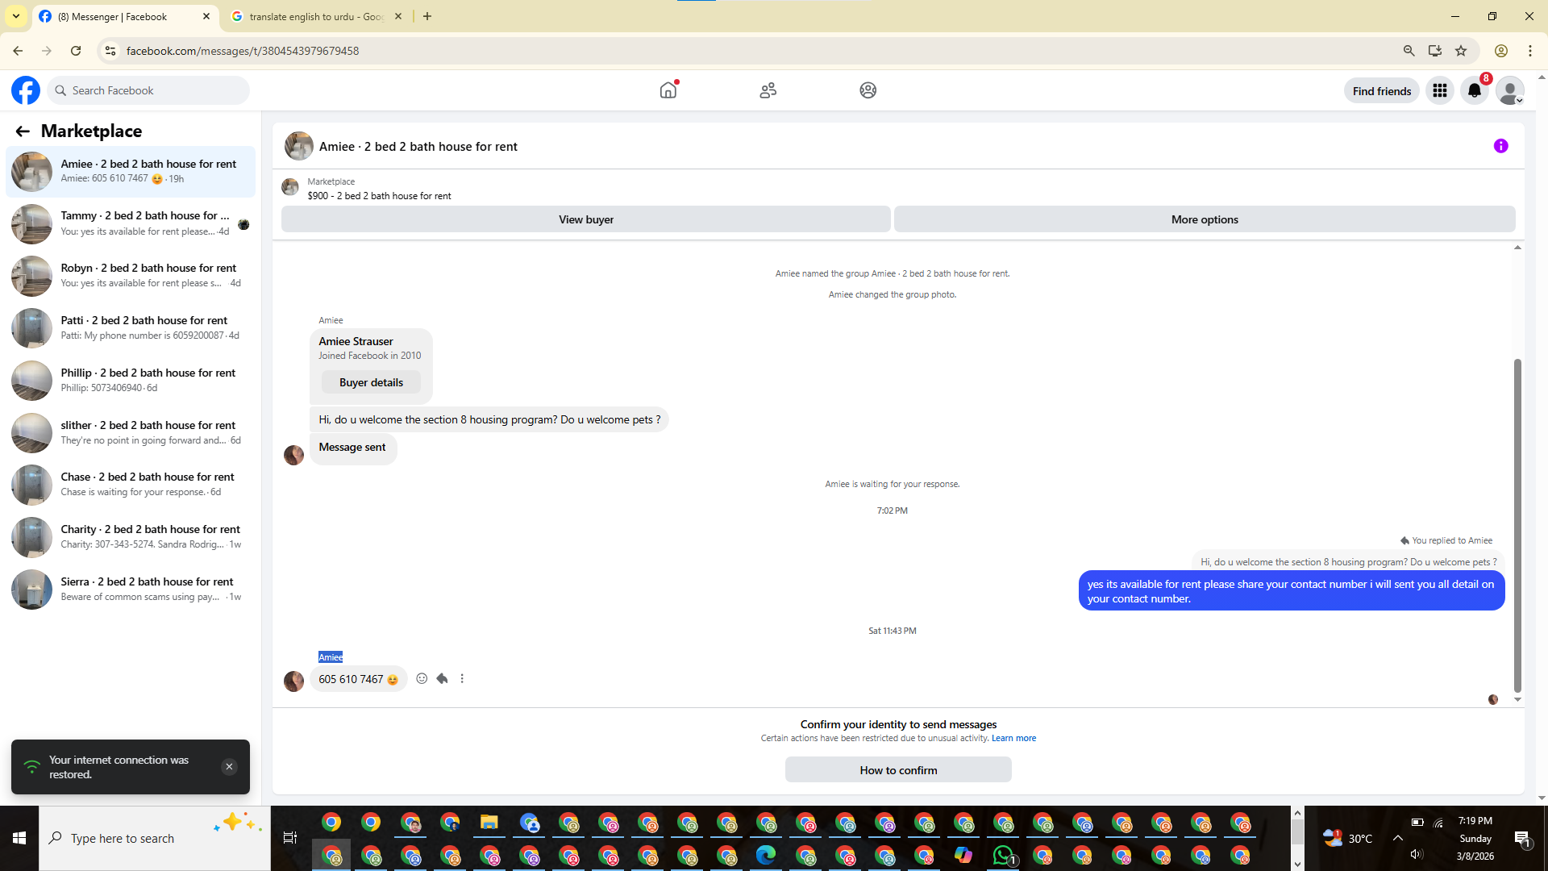The image size is (1548, 871).
Task: Open the browser tab search dropdown
Action: point(15,16)
